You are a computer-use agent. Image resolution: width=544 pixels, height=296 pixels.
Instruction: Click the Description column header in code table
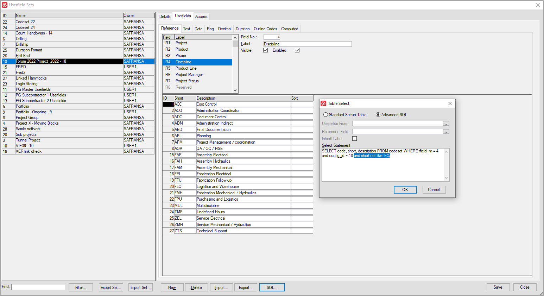click(243, 98)
